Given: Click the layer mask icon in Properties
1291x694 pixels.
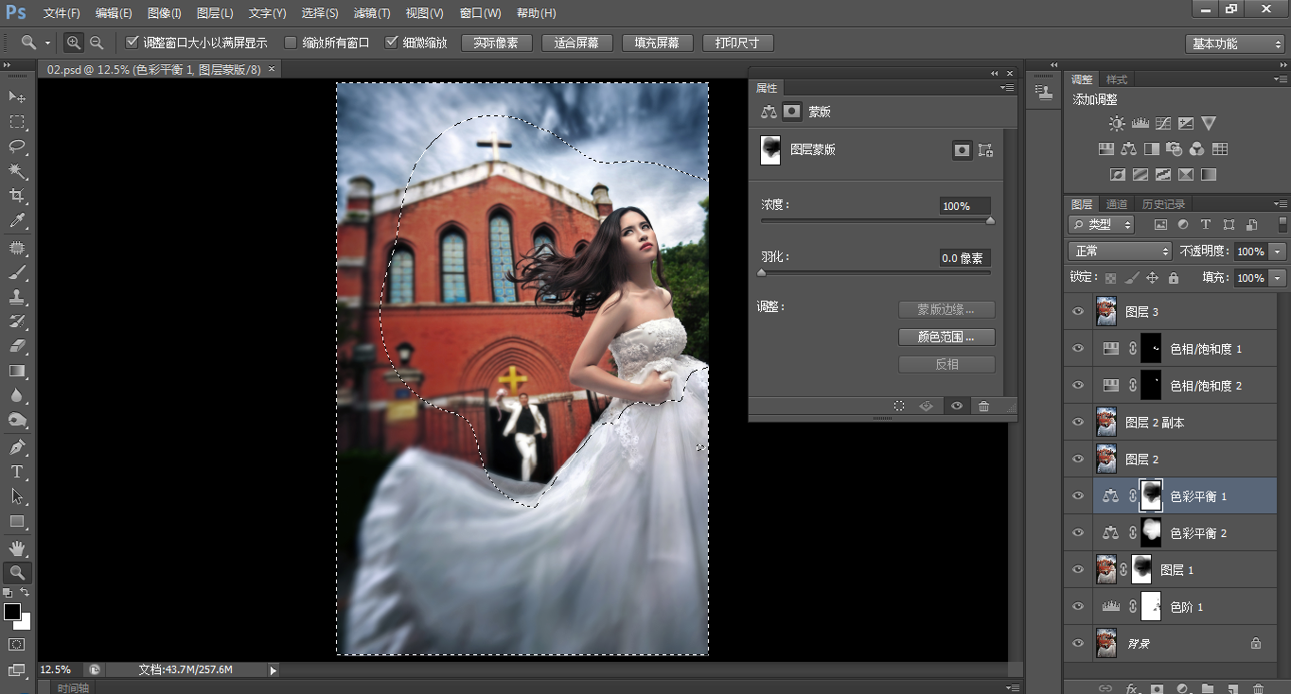Looking at the screenshot, I should tap(792, 112).
